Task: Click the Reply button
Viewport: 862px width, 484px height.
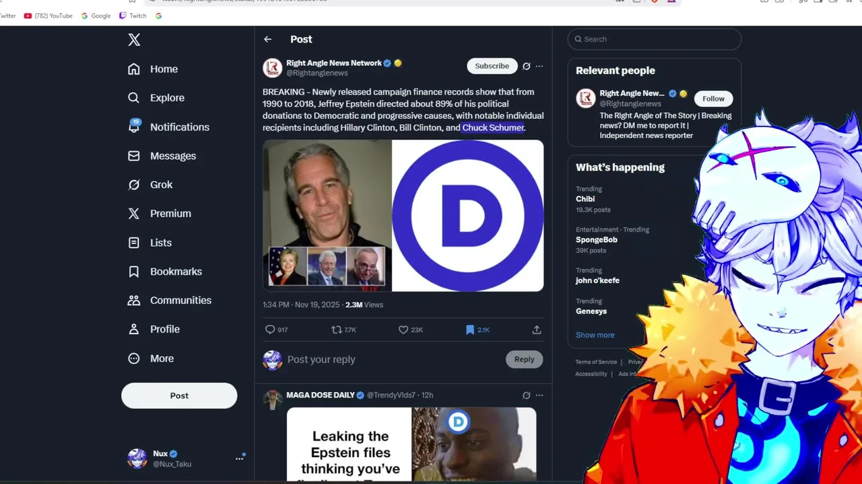Action: coord(524,359)
